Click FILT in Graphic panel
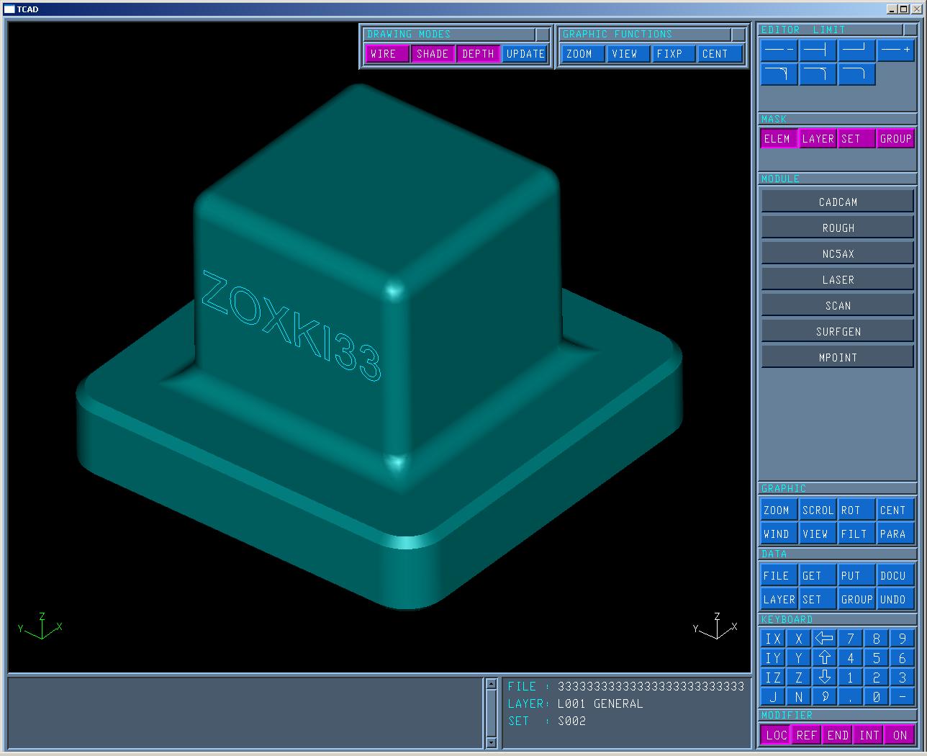927x756 pixels. (856, 534)
